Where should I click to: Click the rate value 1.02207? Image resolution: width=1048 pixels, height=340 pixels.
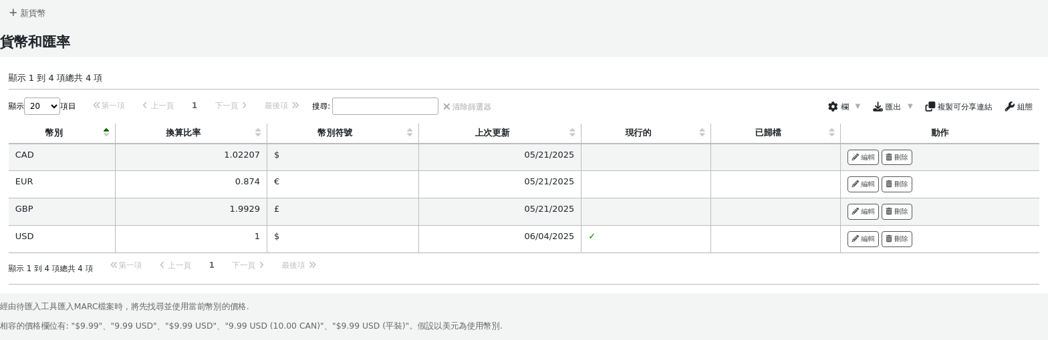[x=242, y=155]
